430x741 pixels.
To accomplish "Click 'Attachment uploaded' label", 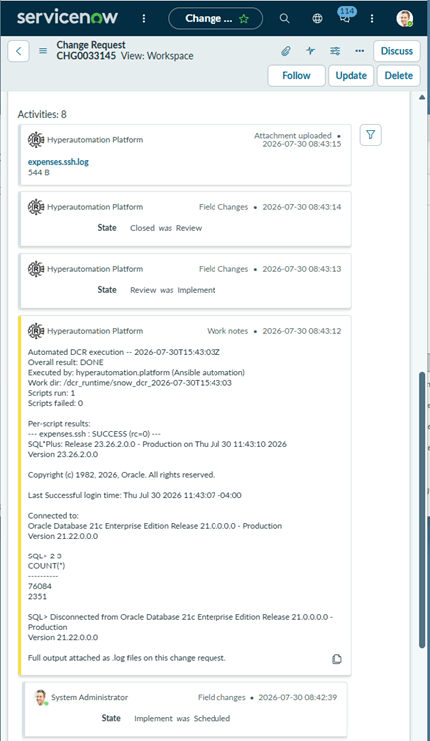I will coord(293,136).
